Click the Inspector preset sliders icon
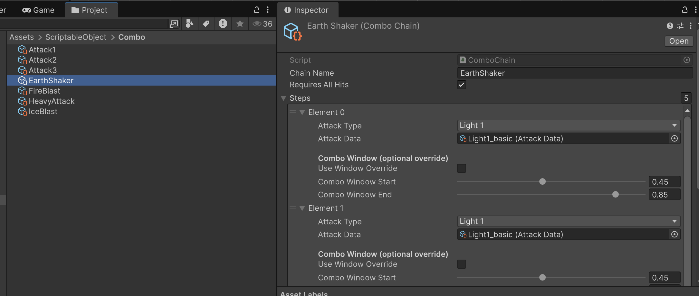This screenshot has height=296, width=699. coord(680,26)
